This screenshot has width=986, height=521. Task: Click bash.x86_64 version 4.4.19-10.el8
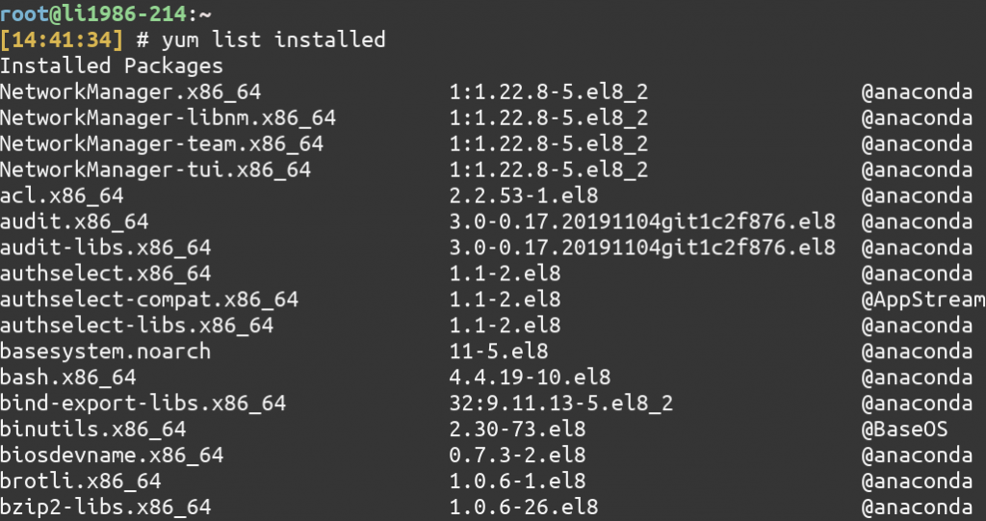pos(530,377)
